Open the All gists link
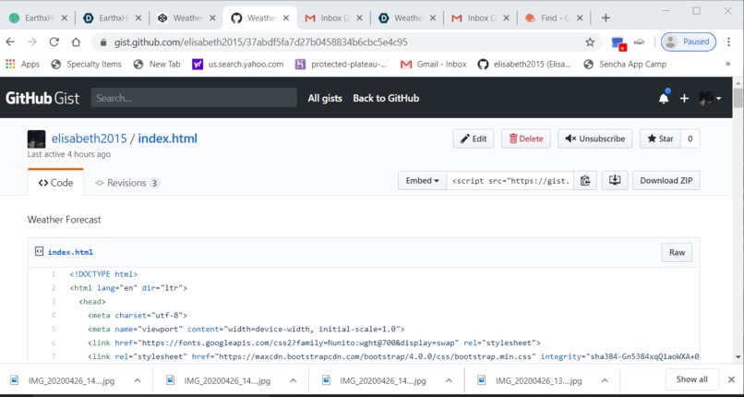This screenshot has height=397, width=744. point(325,98)
